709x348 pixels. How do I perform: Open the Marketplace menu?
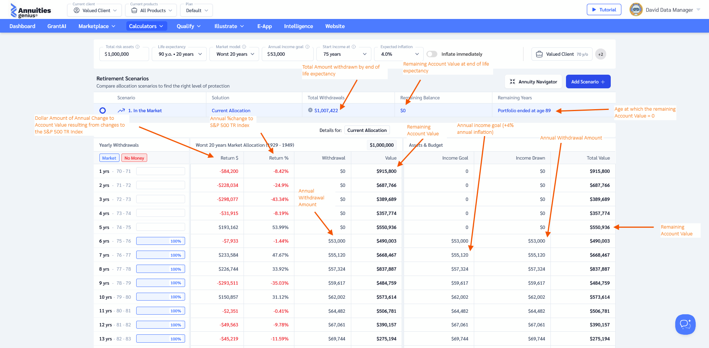pos(97,26)
